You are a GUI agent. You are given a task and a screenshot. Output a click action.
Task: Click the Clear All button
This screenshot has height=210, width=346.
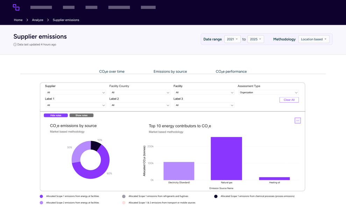pos(289,100)
